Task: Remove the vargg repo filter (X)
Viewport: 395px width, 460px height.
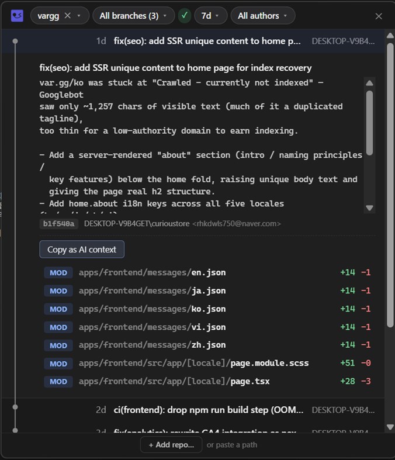Action: [x=67, y=16]
